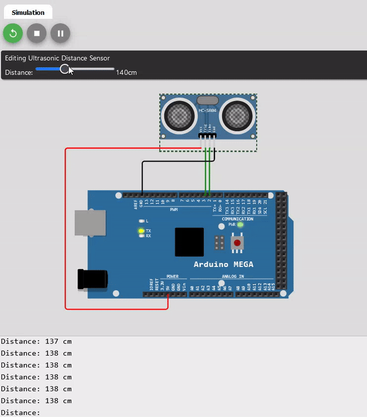Click the 140cm distance value
Viewport: 367px width, 417px height.
[126, 72]
